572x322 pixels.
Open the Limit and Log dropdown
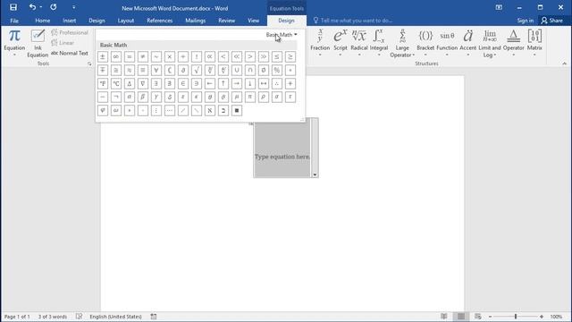pos(490,43)
